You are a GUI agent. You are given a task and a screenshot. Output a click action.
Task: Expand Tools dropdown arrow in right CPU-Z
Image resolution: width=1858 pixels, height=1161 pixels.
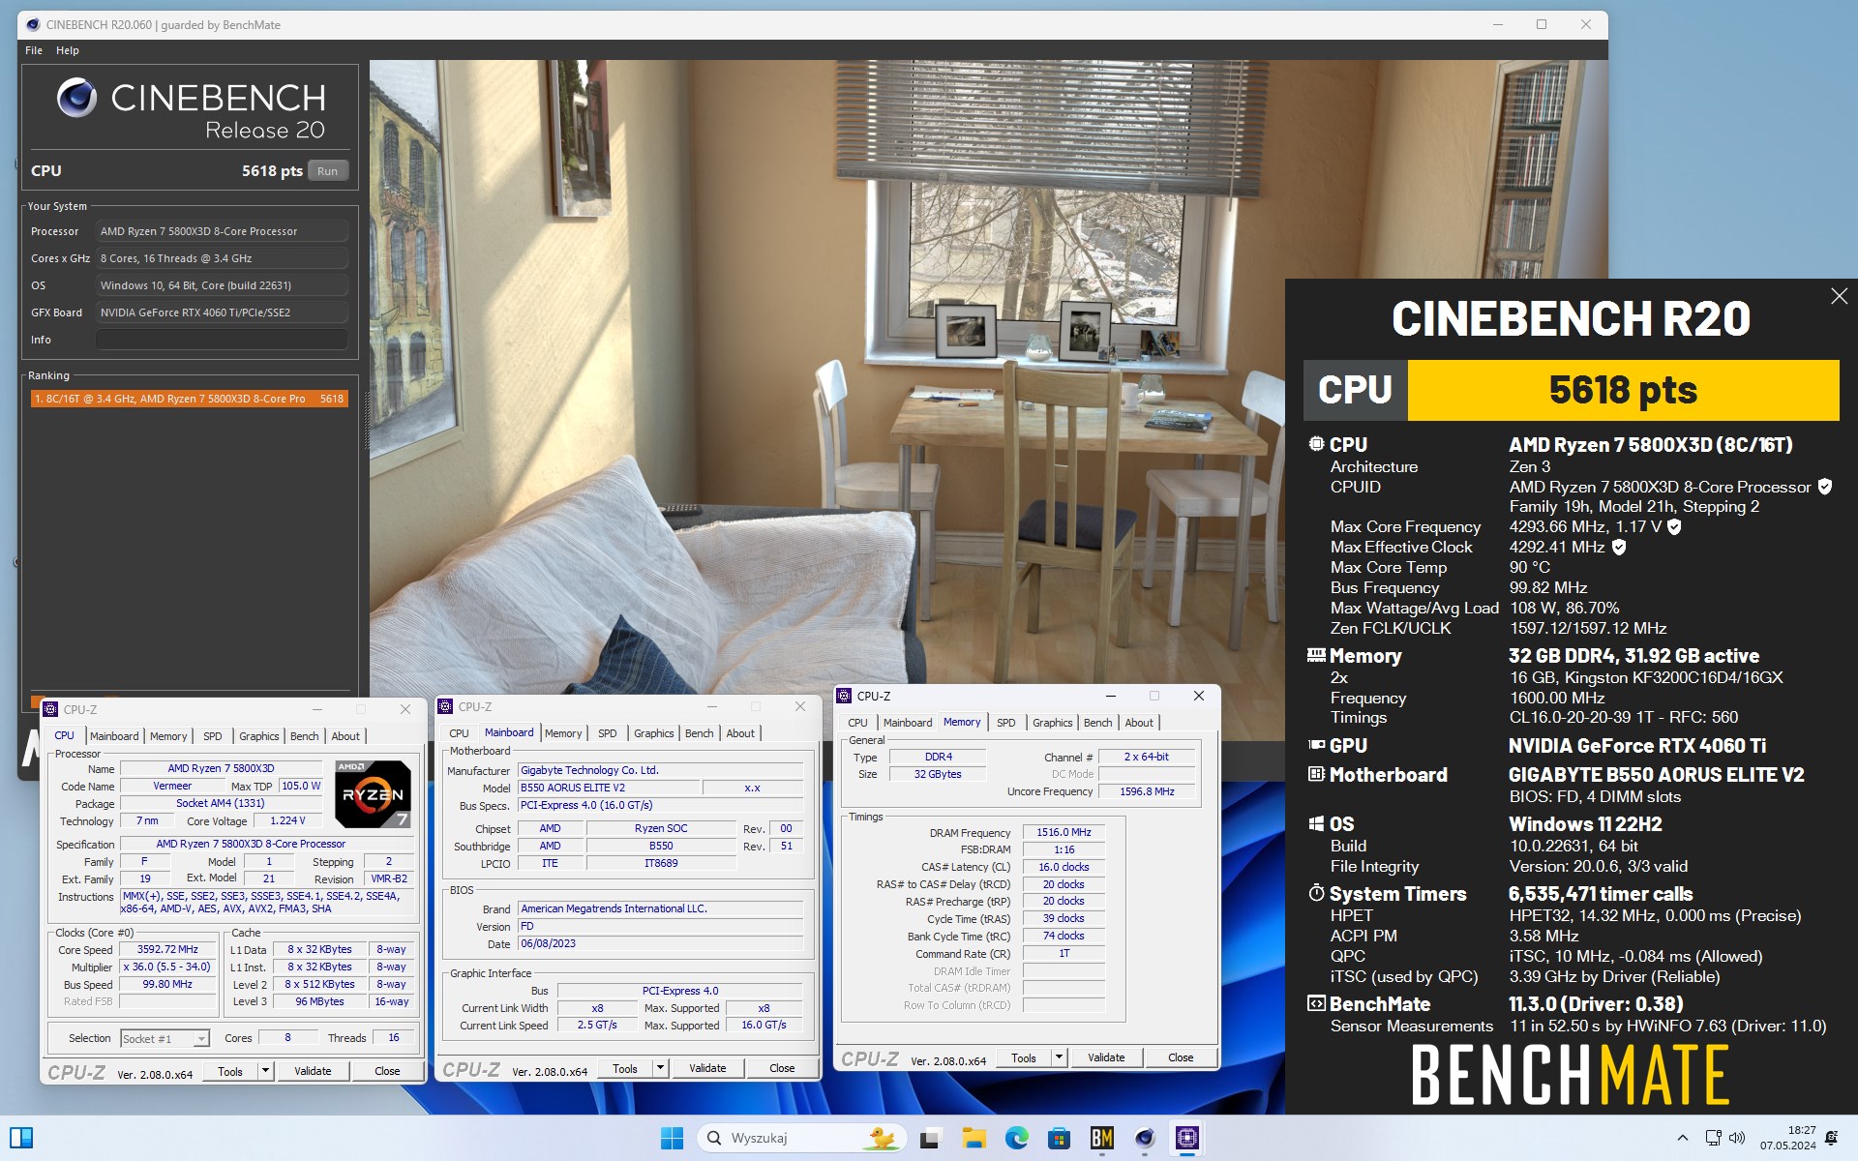pyautogui.click(x=1059, y=1057)
